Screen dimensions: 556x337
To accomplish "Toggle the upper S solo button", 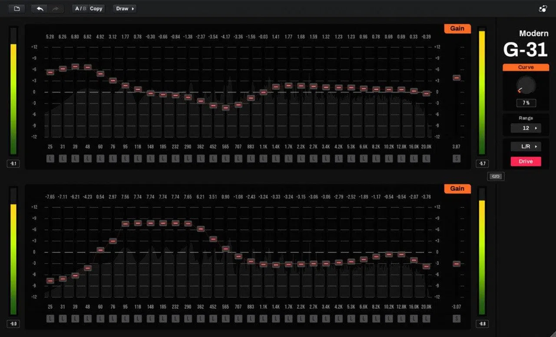I will coord(456,159).
